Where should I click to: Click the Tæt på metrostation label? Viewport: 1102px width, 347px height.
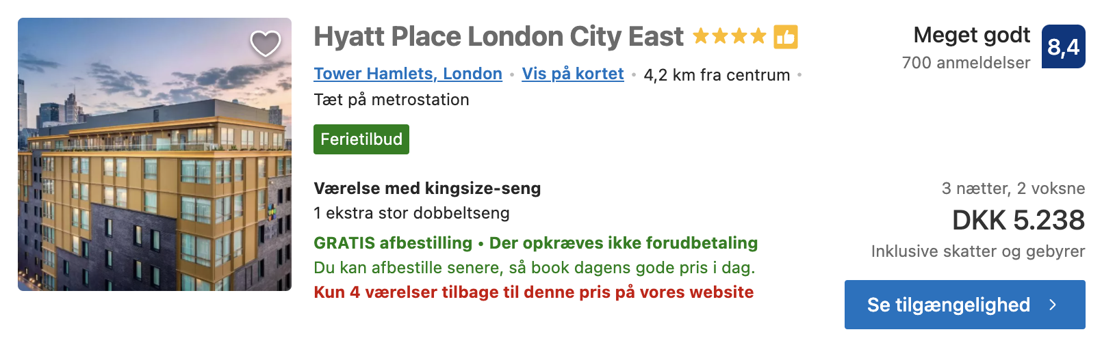click(392, 100)
